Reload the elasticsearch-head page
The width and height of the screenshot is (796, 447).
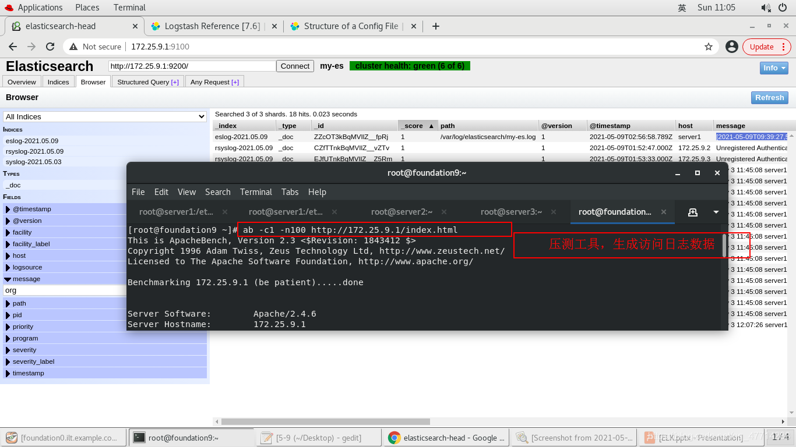click(x=50, y=47)
